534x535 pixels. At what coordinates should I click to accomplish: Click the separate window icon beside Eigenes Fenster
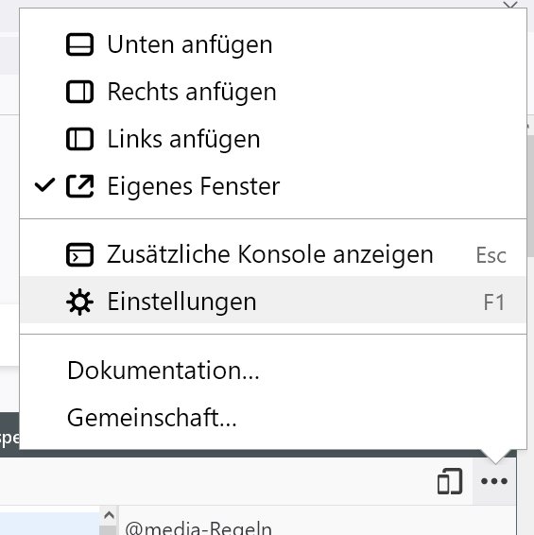79,186
